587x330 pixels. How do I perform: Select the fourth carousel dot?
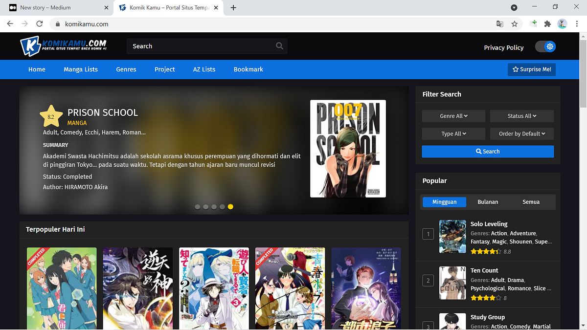tap(222, 207)
